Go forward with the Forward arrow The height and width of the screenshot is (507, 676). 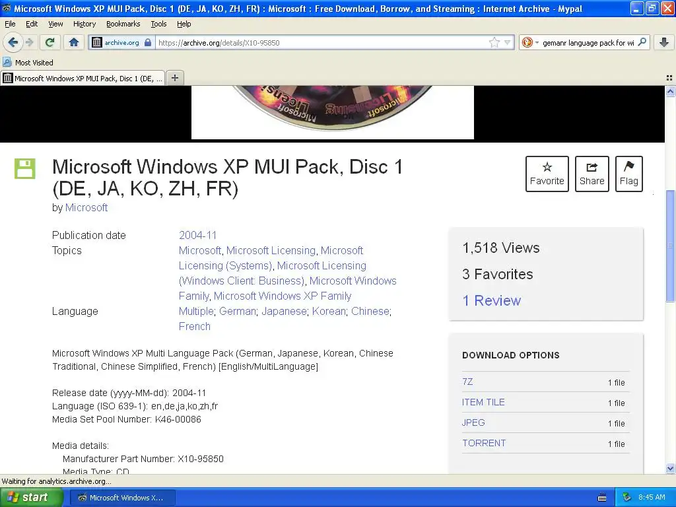pos(29,42)
